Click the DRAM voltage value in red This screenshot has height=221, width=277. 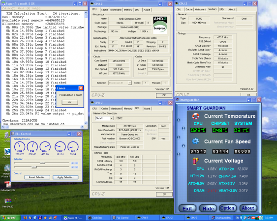click(212, 191)
